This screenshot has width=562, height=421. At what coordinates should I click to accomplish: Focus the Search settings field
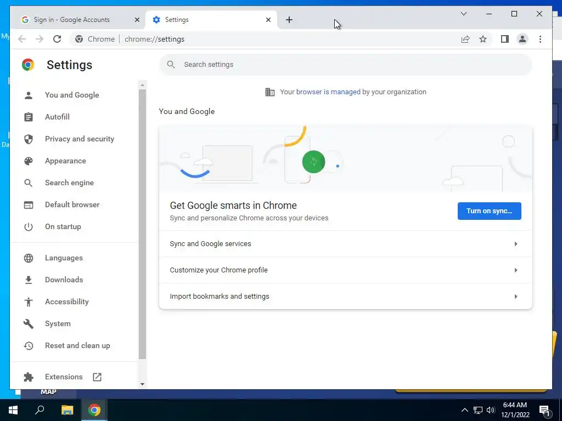tap(346, 65)
